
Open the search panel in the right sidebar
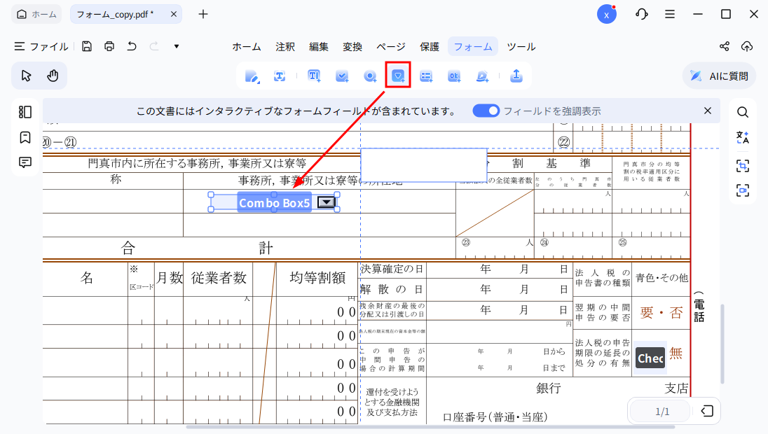[x=743, y=111]
